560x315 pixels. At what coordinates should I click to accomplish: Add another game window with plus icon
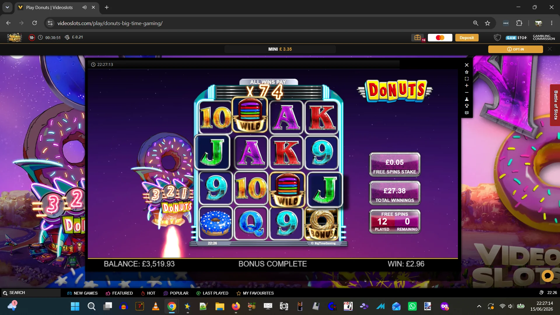(467, 85)
